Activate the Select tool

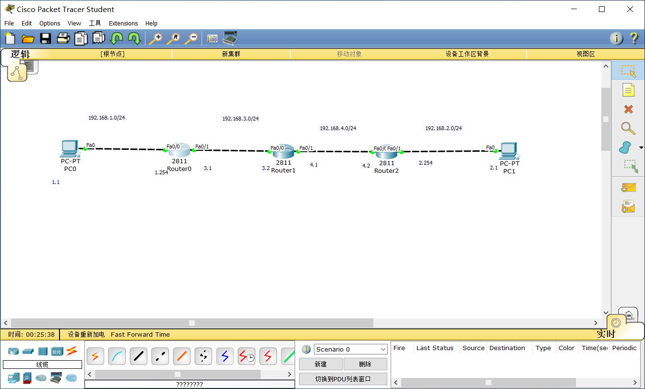[628, 71]
